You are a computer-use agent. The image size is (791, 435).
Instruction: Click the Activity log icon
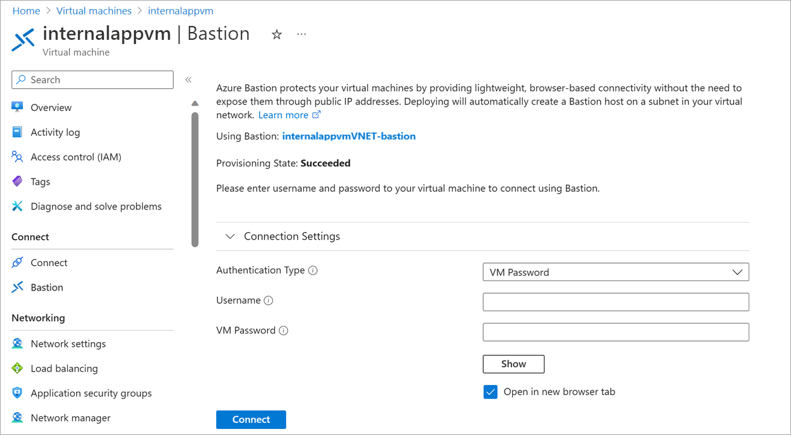(x=18, y=132)
